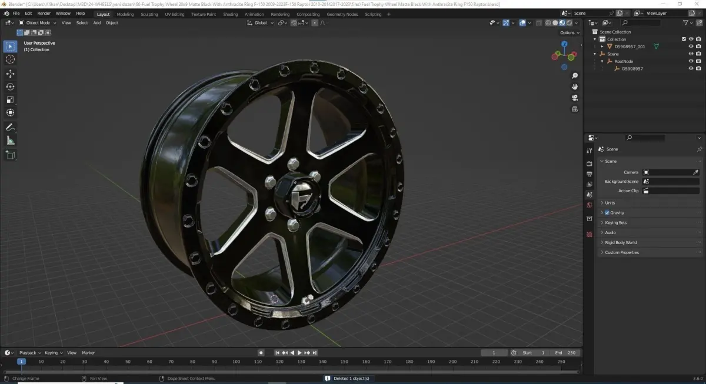This screenshot has height=384, width=706.
Task: Select the Measure tool
Action: pos(10,140)
